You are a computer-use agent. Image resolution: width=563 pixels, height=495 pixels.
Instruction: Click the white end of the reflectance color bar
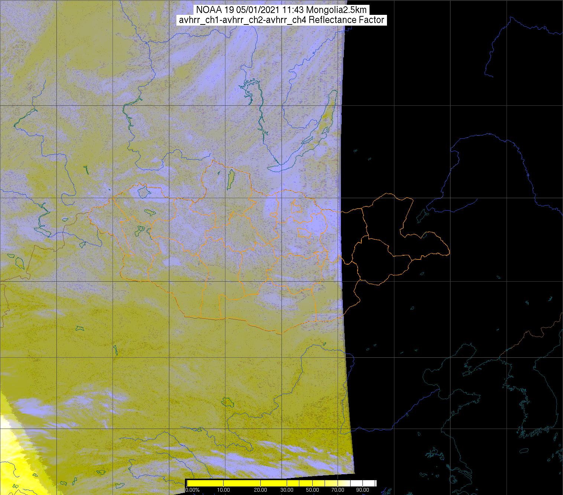[364, 483]
